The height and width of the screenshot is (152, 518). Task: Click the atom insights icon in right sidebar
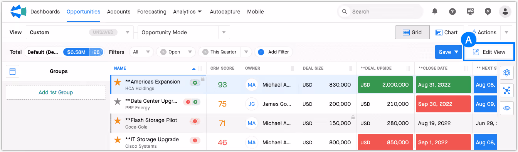tap(506, 73)
